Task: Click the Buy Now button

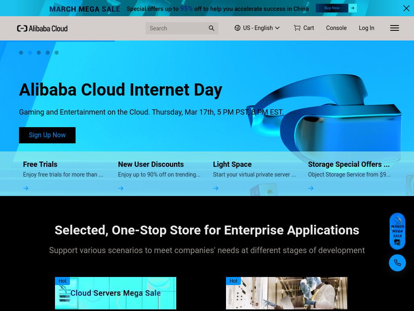Action: [x=332, y=8]
